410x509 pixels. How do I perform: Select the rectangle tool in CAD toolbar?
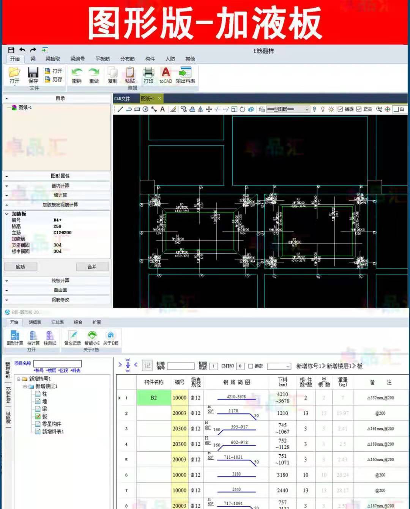point(137,109)
